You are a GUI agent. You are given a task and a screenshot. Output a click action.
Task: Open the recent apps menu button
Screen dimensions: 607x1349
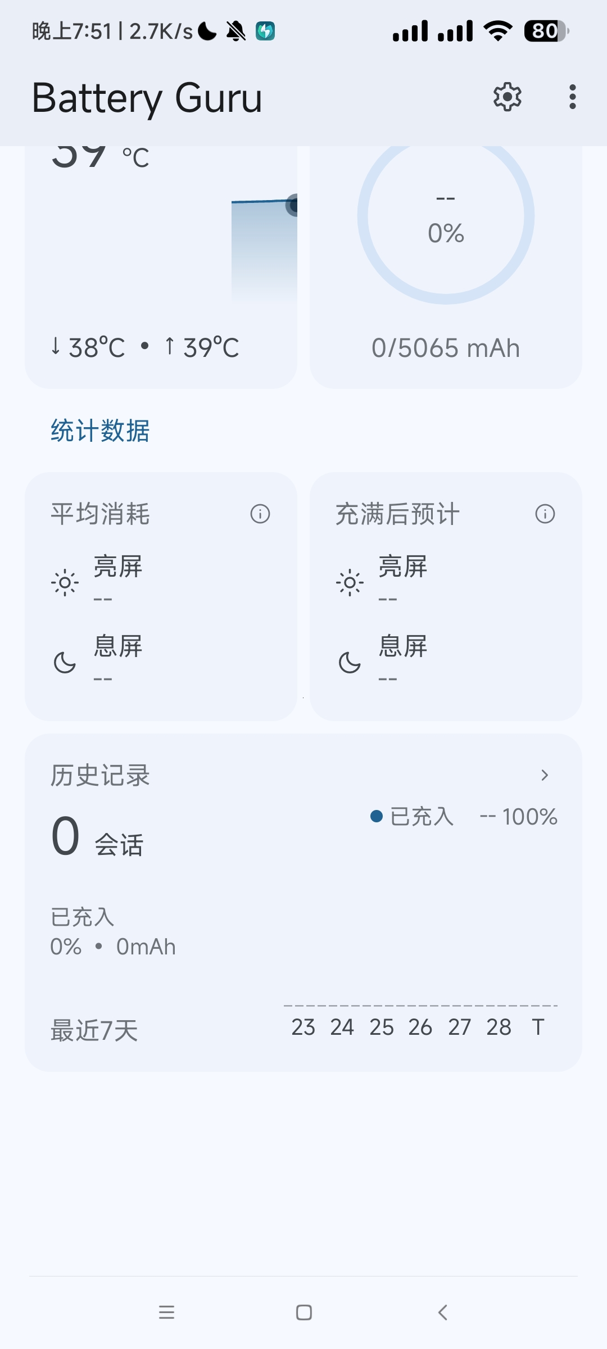pyautogui.click(x=166, y=1312)
